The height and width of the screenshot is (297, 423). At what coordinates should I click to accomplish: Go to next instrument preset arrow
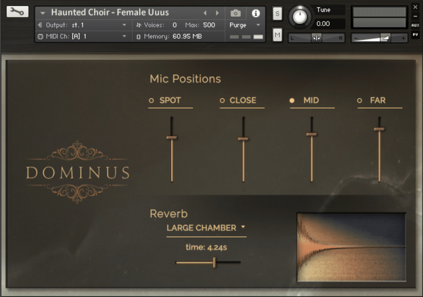tap(217, 13)
